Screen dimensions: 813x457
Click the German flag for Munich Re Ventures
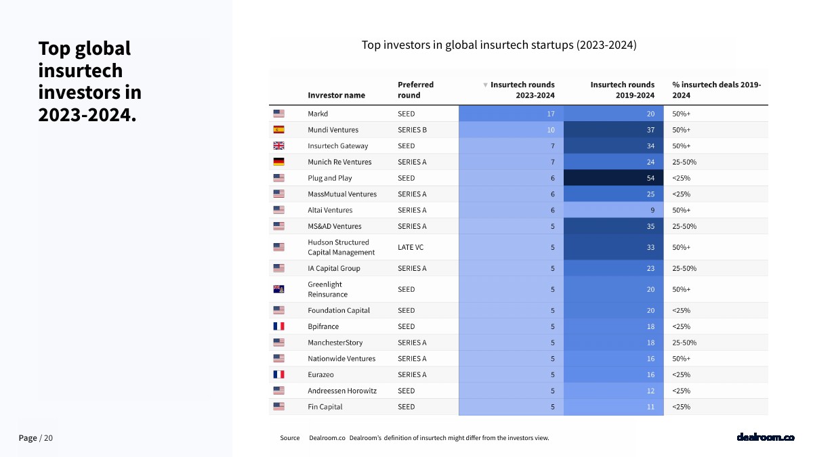(x=278, y=162)
